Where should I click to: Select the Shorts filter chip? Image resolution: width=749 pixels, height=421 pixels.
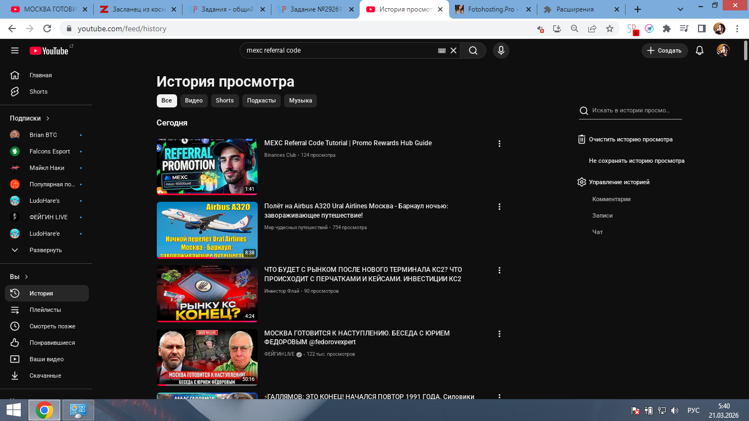point(225,101)
